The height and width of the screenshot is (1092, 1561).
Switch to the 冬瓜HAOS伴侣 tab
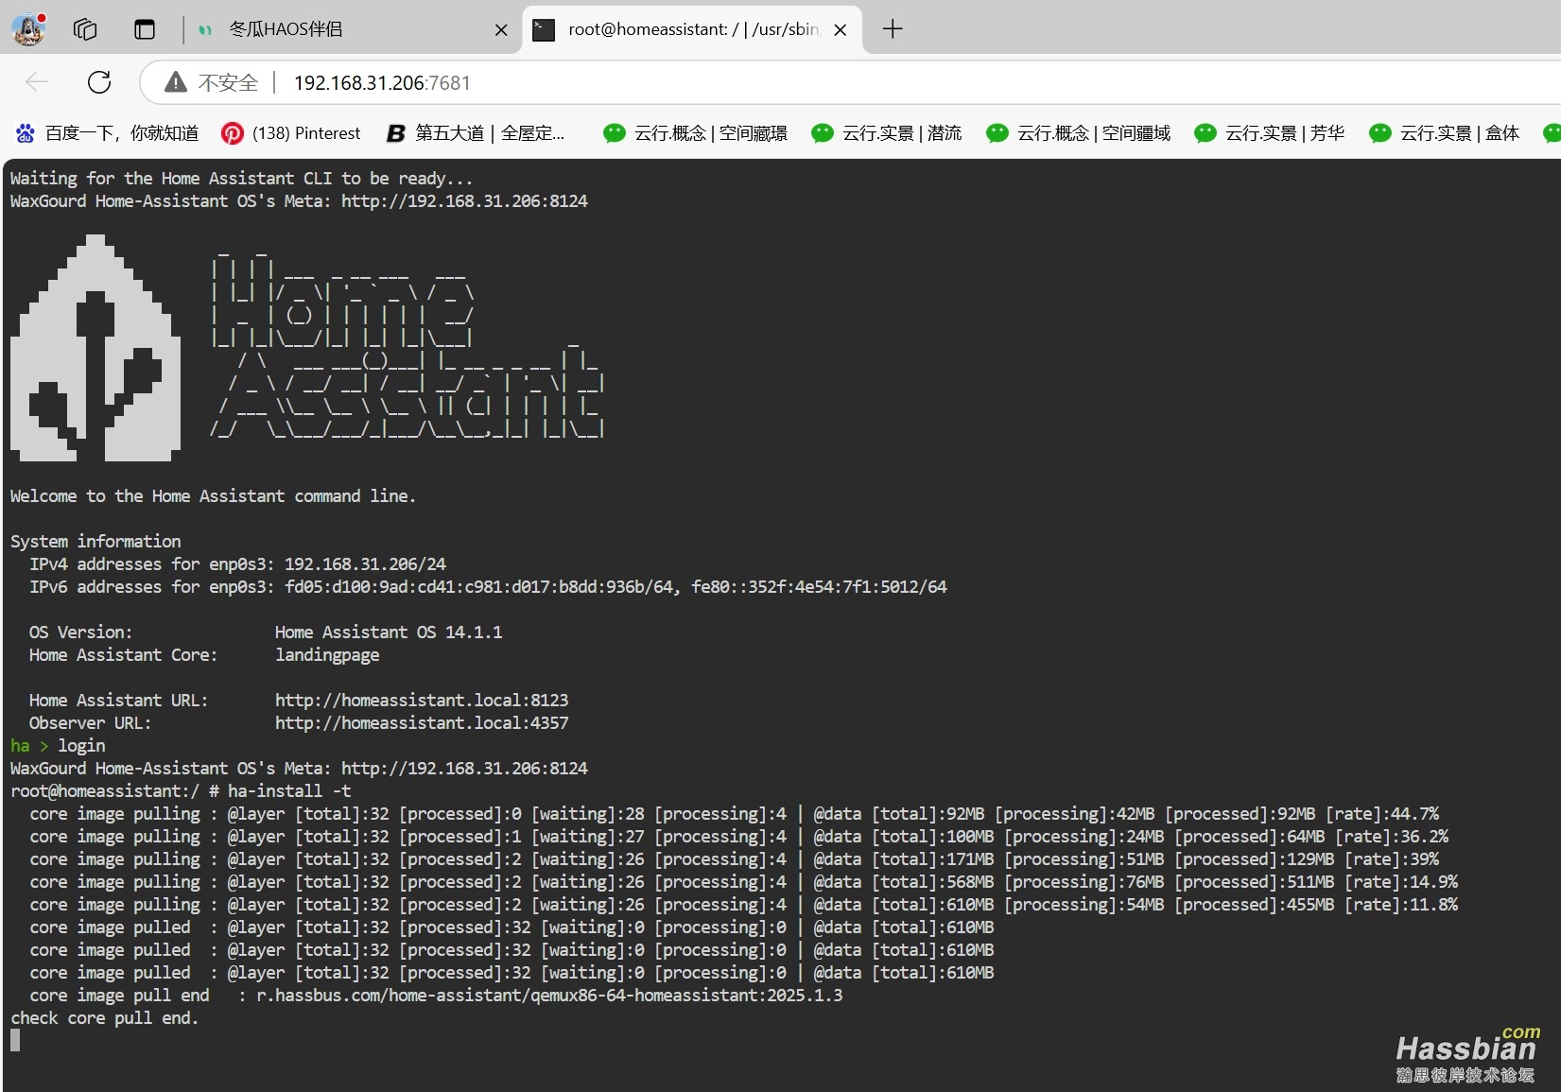352,29
